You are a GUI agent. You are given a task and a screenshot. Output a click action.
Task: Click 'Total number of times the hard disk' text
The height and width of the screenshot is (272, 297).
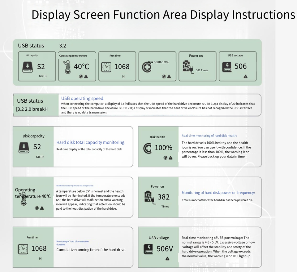point(217,200)
